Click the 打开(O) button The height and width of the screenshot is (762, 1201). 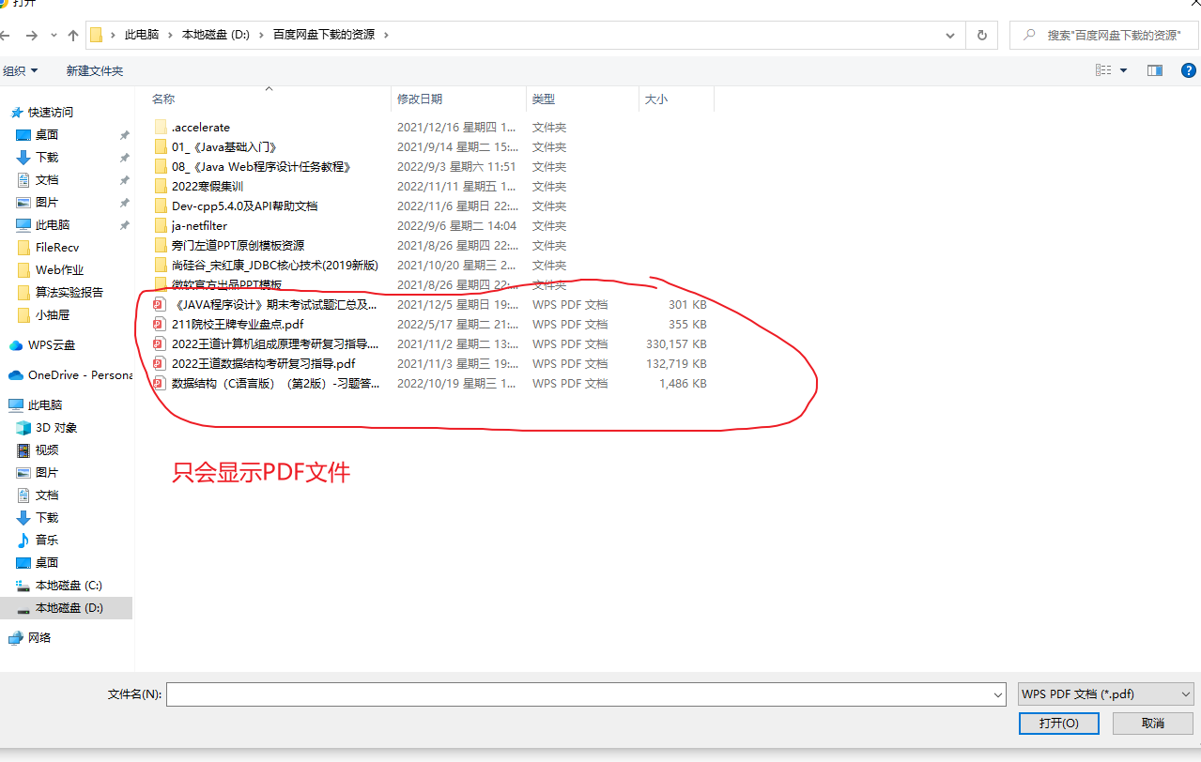[1058, 723]
